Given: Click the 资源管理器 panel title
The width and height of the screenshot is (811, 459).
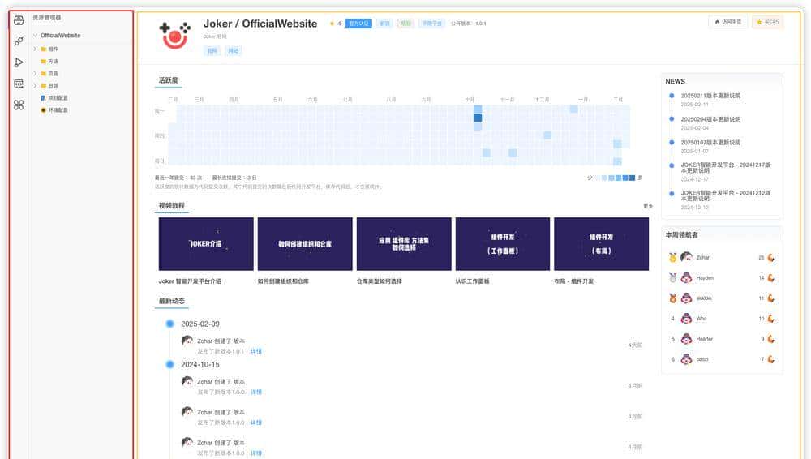Looking at the screenshot, I should point(46,18).
